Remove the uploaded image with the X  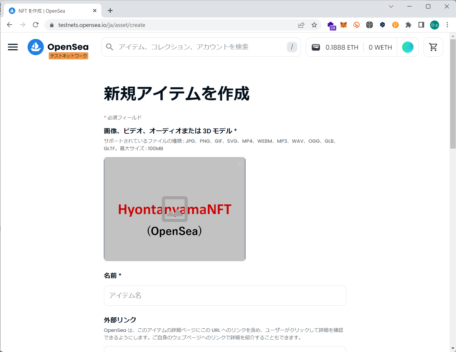click(239, 164)
